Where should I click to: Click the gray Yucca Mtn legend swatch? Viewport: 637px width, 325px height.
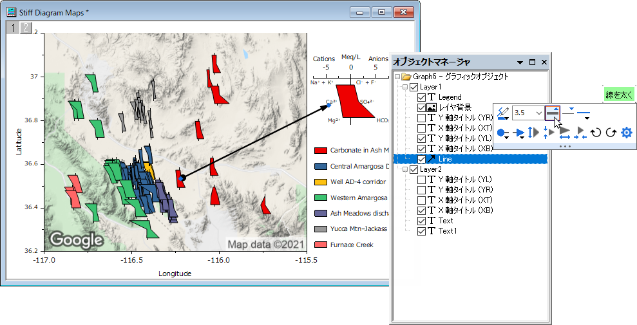[x=321, y=229]
